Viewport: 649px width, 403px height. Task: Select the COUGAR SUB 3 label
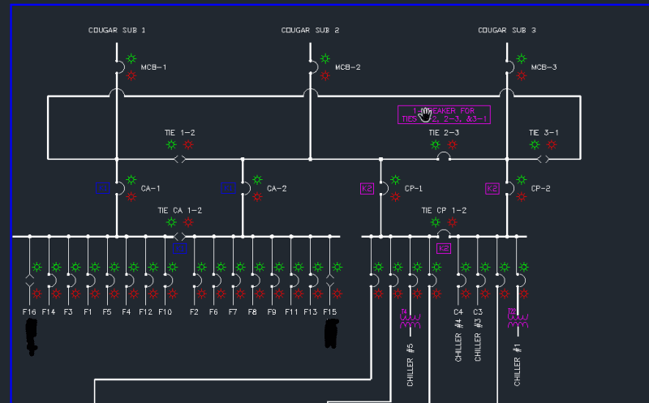(x=507, y=30)
